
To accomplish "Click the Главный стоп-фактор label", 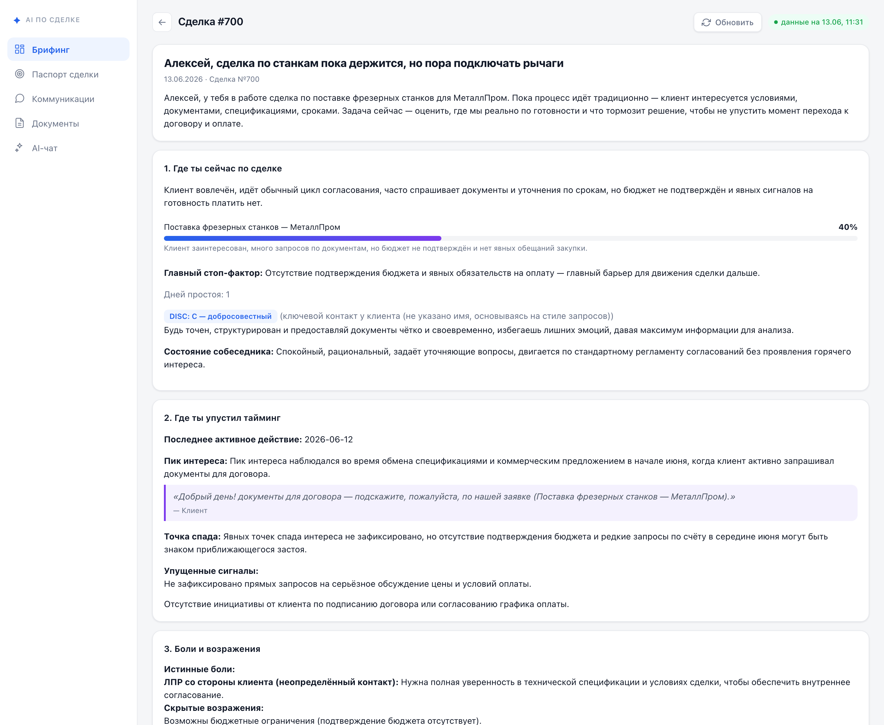I will click(213, 273).
